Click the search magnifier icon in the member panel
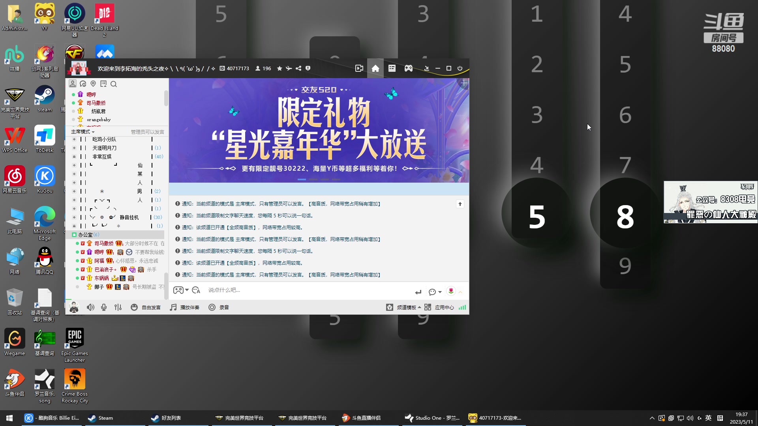The image size is (758, 426). pos(114,84)
